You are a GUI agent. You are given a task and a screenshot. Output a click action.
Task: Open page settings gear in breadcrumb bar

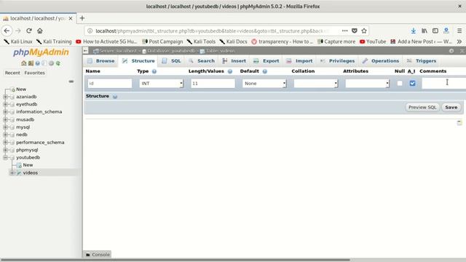click(451, 51)
